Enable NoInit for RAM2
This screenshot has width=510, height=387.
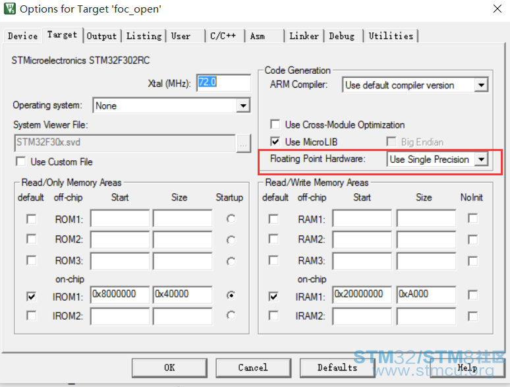[472, 239]
